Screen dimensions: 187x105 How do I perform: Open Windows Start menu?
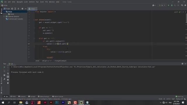[x=3, y=102]
